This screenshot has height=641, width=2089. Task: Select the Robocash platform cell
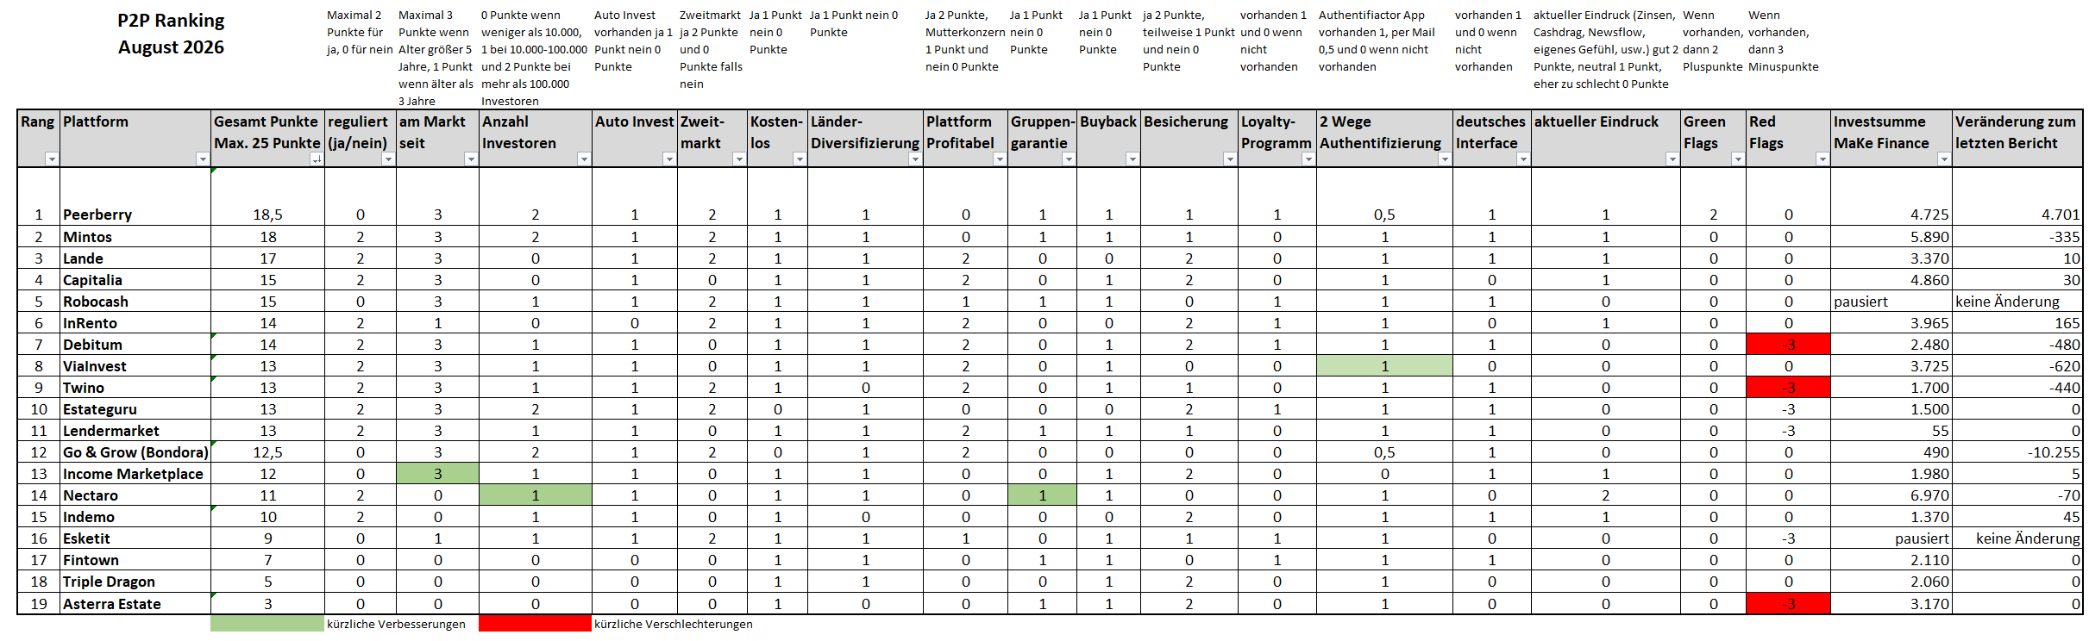click(x=135, y=302)
